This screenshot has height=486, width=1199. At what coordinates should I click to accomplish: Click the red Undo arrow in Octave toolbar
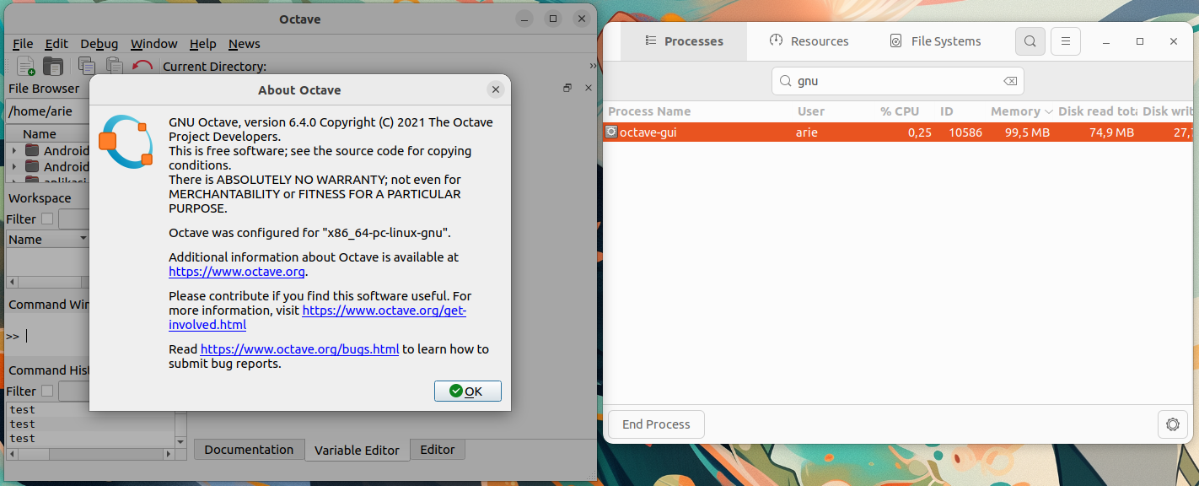point(142,66)
